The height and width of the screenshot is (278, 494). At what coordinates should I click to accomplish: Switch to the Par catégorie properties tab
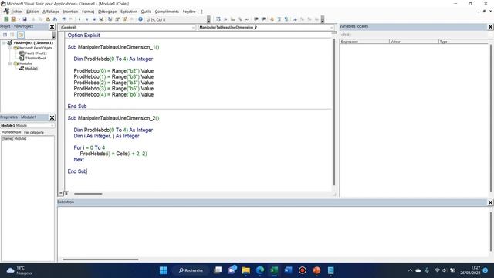pos(34,132)
